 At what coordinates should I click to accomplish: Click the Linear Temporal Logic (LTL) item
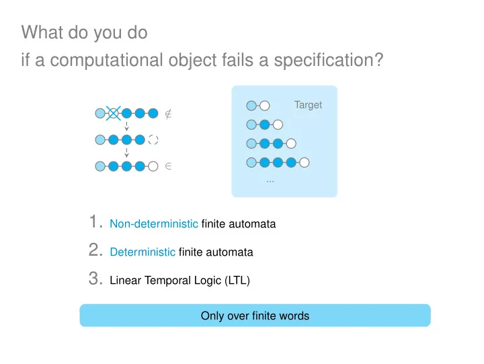179,281
